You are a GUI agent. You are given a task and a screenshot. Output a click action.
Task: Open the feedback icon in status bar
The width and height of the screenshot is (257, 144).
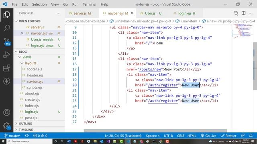click(x=243, y=136)
